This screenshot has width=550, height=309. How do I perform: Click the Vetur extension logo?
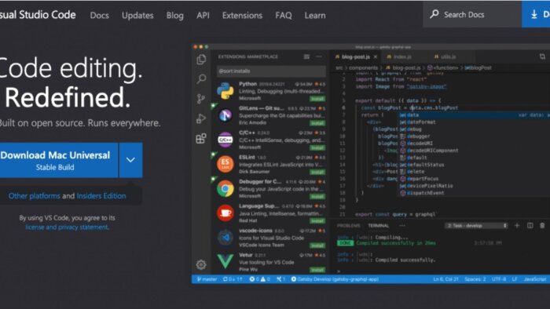[x=225, y=261]
